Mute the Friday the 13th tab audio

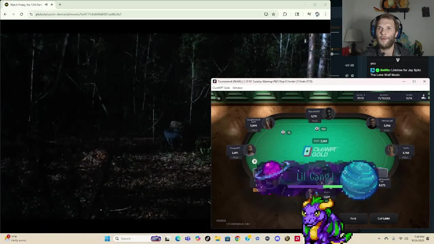pyautogui.click(x=46, y=5)
